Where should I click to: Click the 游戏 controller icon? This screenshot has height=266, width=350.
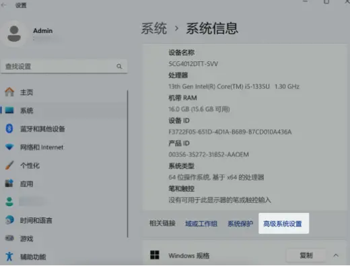tap(9, 238)
